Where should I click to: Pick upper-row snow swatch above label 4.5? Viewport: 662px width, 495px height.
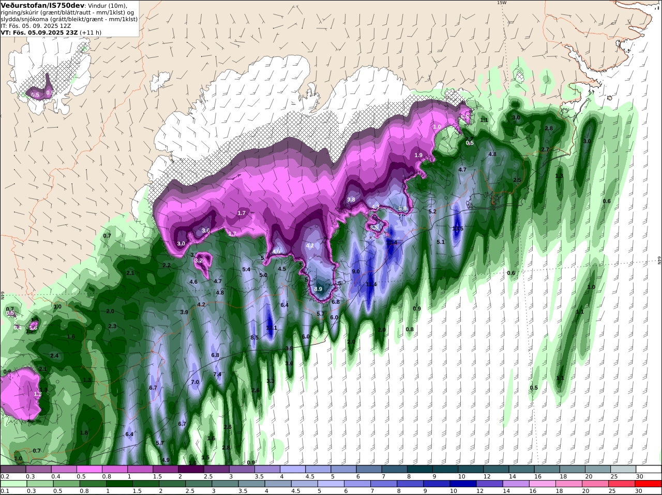318,469
